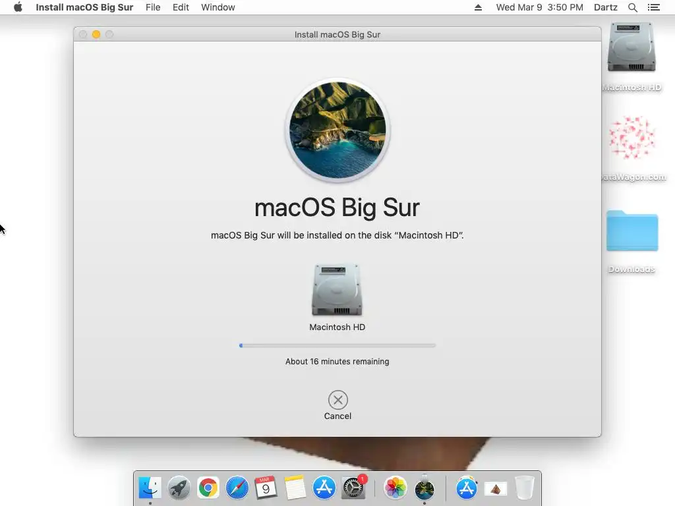The height and width of the screenshot is (506, 675).
Task: Open the Install macOS Big Sur app menu
Action: pos(84,7)
